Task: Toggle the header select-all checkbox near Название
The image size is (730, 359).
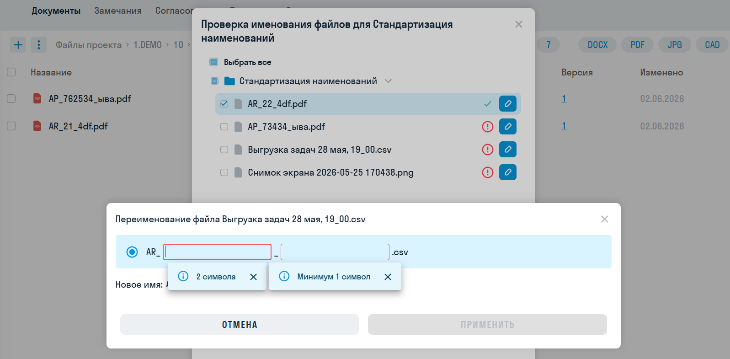Action: [x=11, y=72]
